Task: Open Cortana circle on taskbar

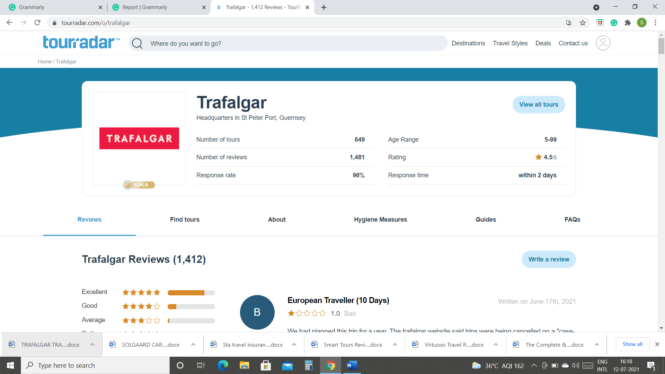Action: [x=180, y=365]
